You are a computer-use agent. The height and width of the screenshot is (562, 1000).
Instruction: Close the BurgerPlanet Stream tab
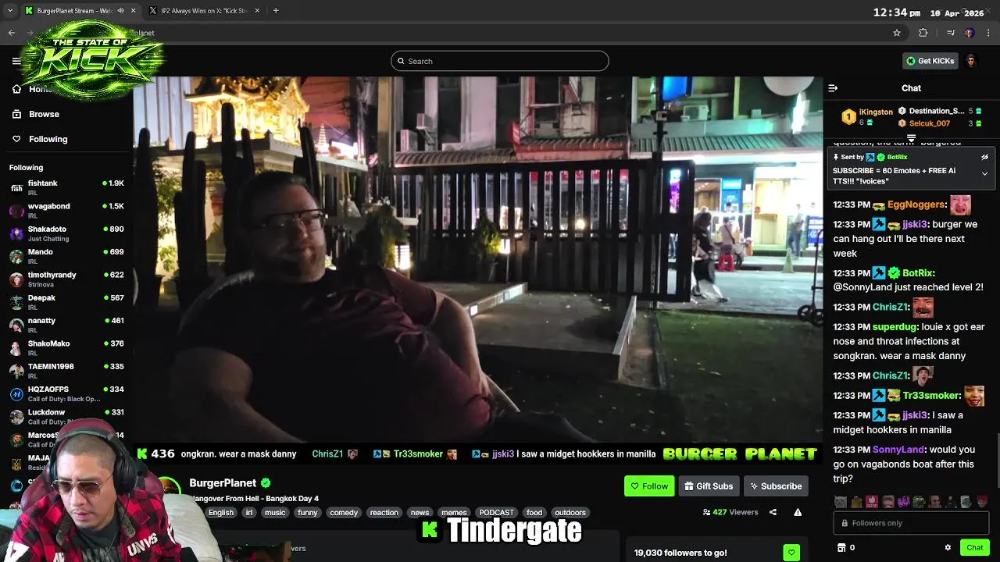[x=133, y=11]
